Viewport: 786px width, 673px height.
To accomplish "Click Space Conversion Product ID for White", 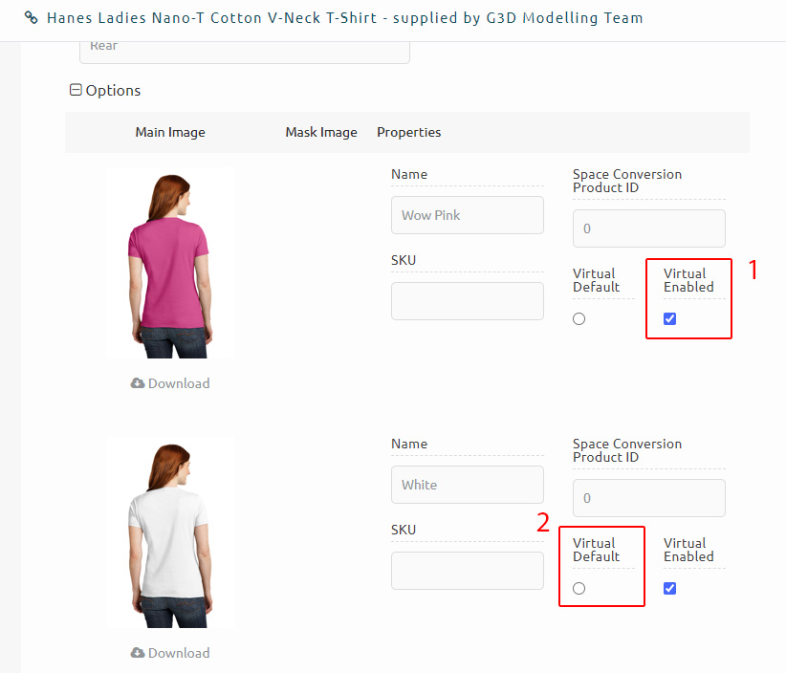I will [x=649, y=498].
